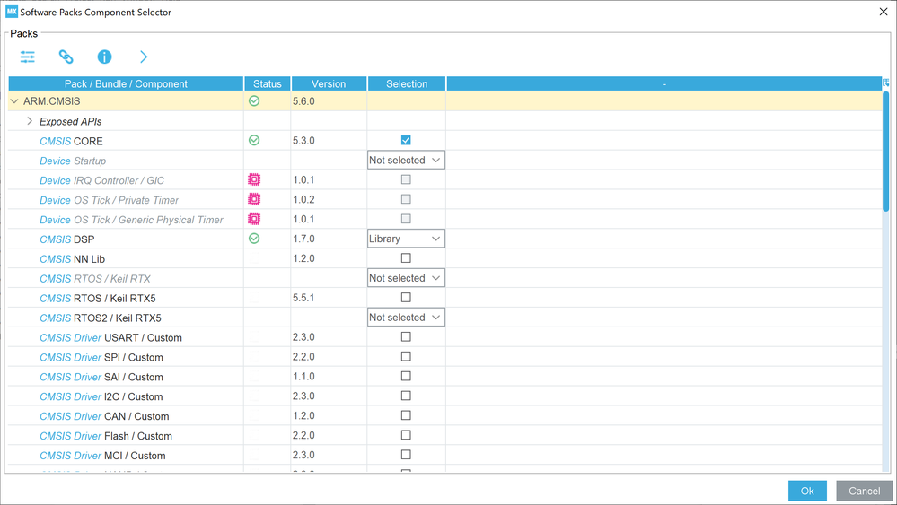The width and height of the screenshot is (897, 505).
Task: Click the pink chip status for IRQ Controller / GIC
Action: [254, 179]
